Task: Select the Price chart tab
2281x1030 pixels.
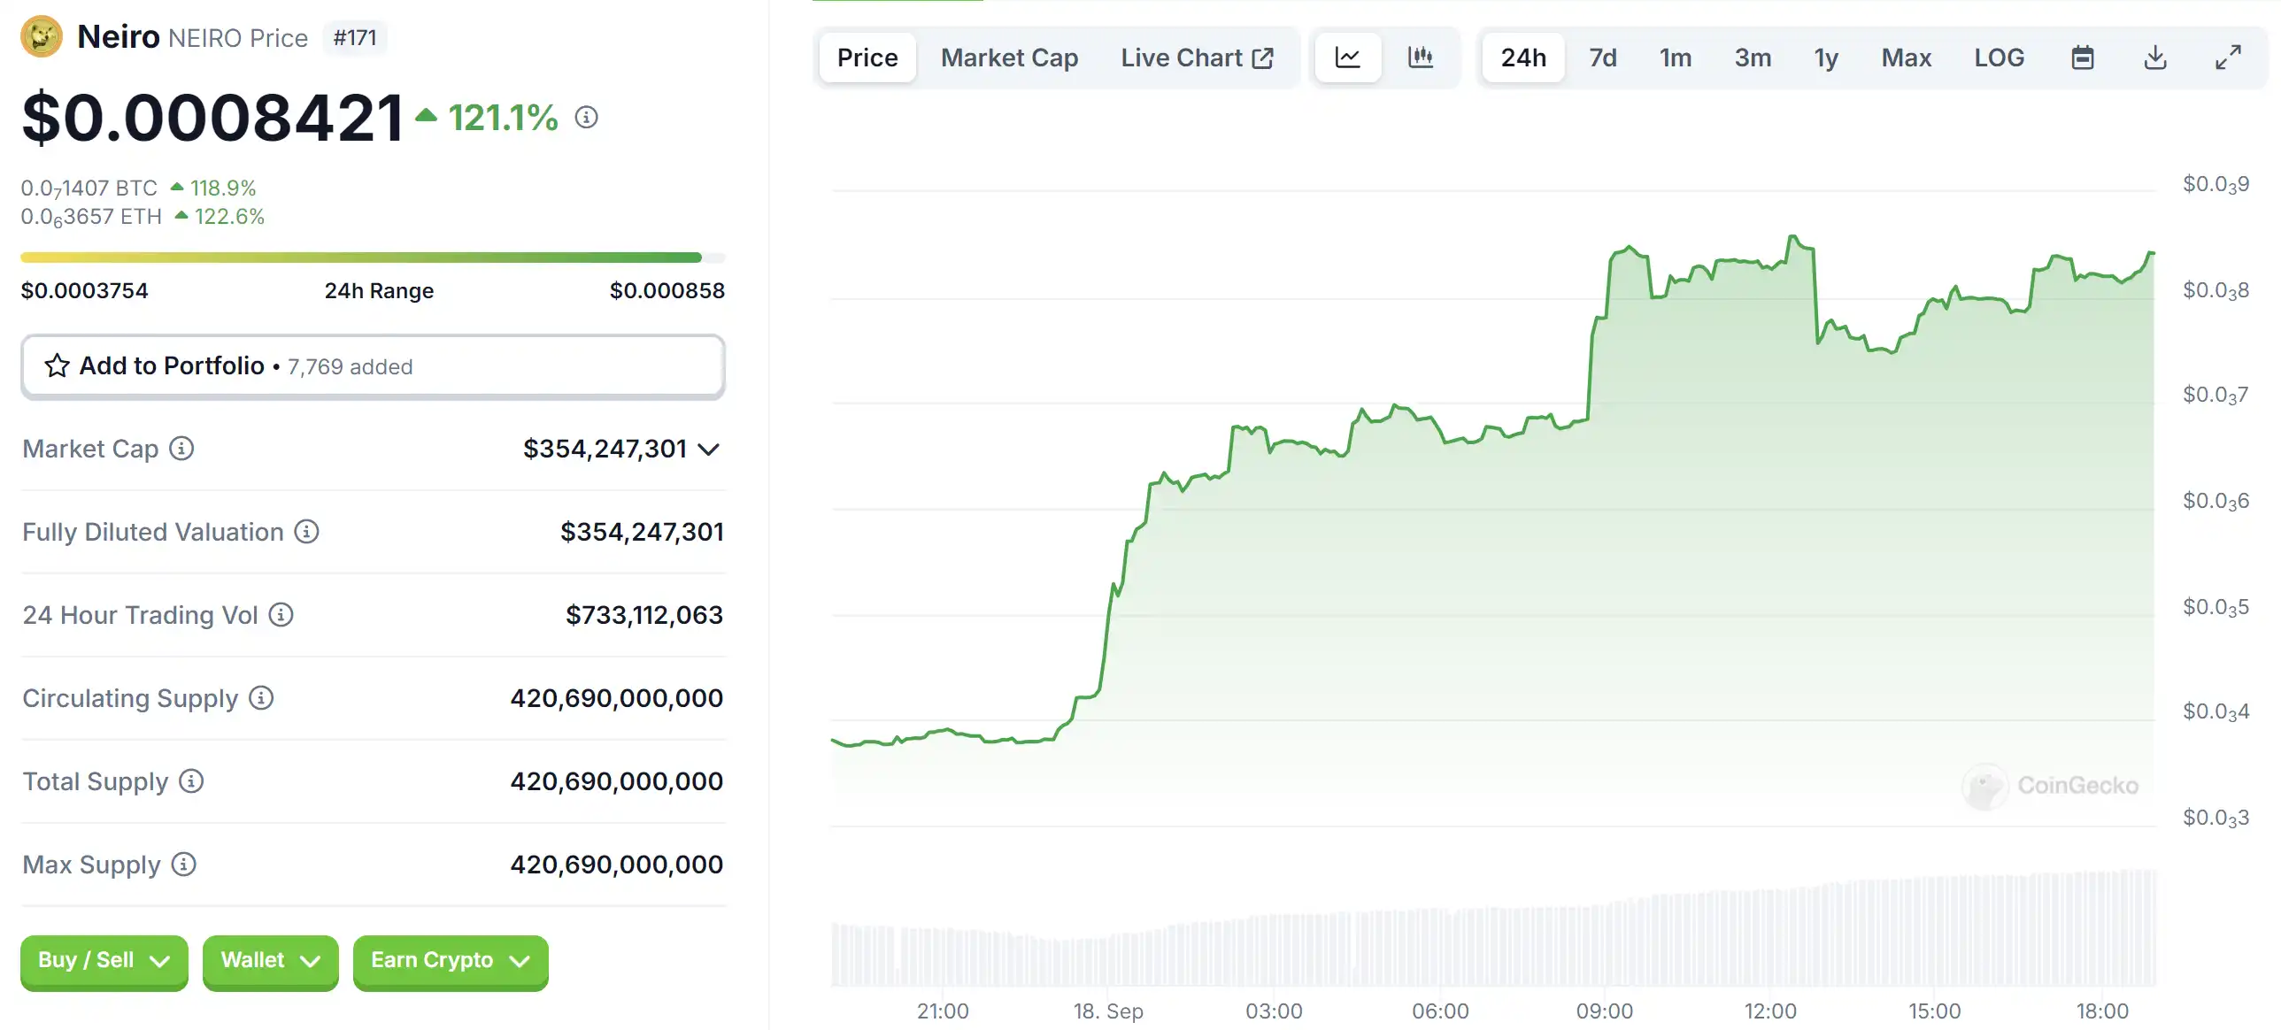Action: tap(867, 58)
